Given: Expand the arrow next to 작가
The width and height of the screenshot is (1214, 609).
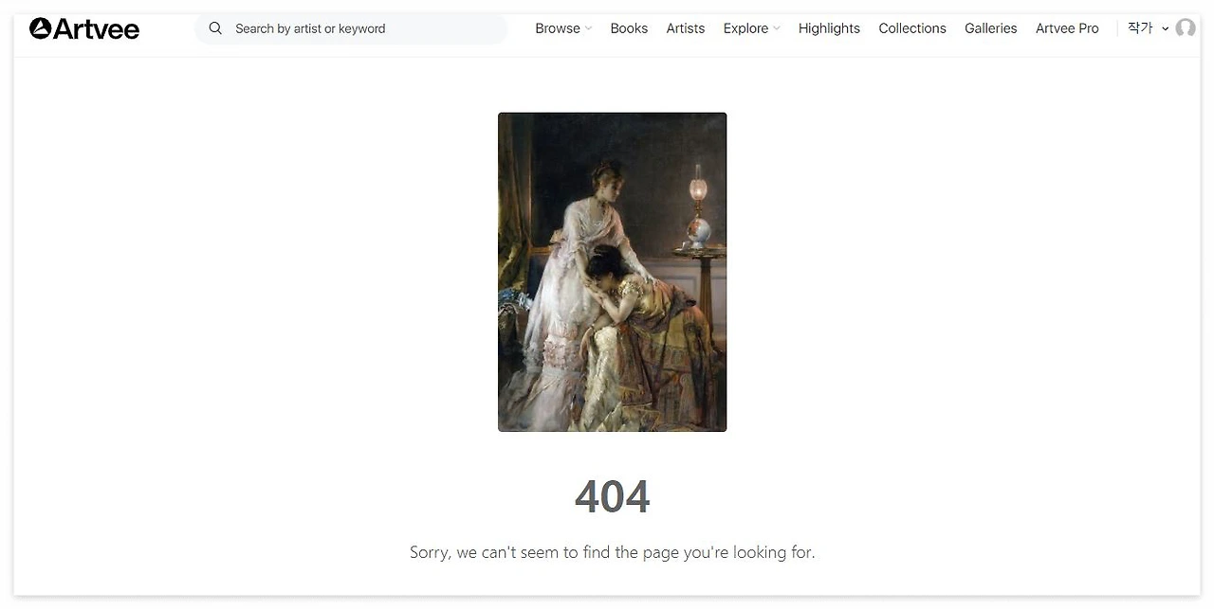Looking at the screenshot, I should point(1166,28).
